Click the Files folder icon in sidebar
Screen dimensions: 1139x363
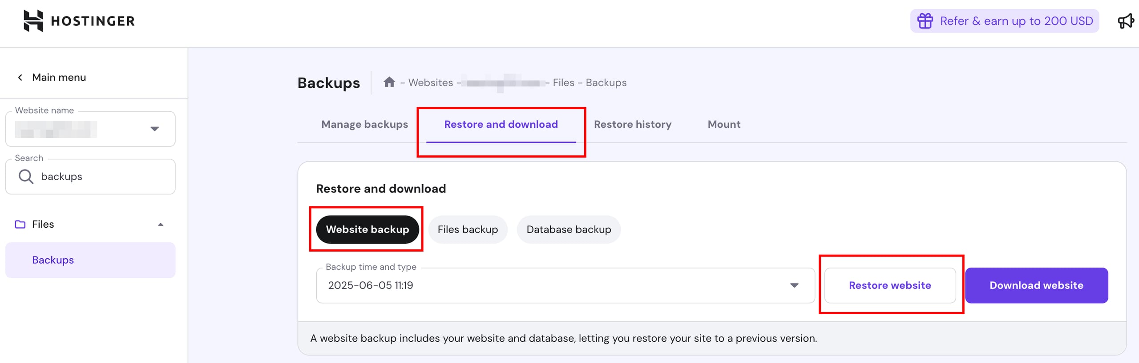[20, 225]
